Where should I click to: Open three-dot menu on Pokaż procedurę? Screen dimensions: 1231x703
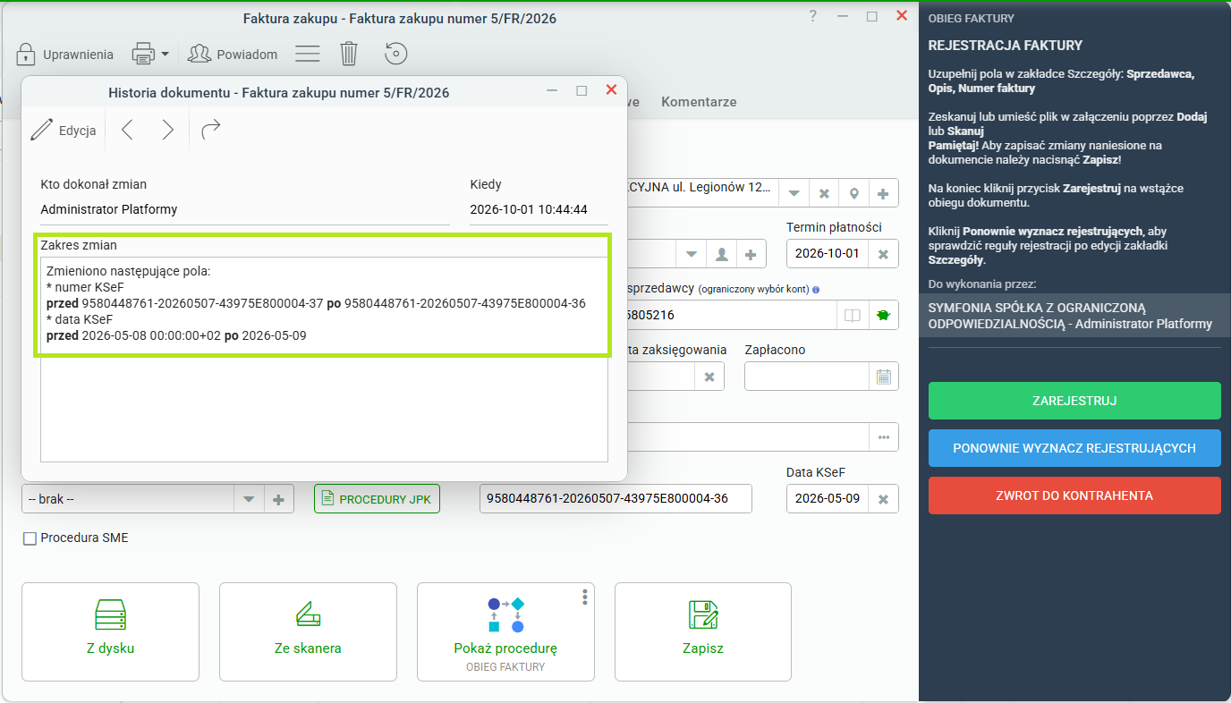(x=584, y=597)
